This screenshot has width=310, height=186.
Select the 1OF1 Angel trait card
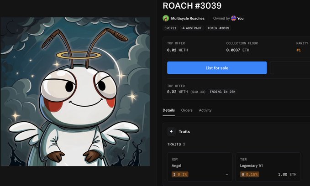(x=200, y=167)
